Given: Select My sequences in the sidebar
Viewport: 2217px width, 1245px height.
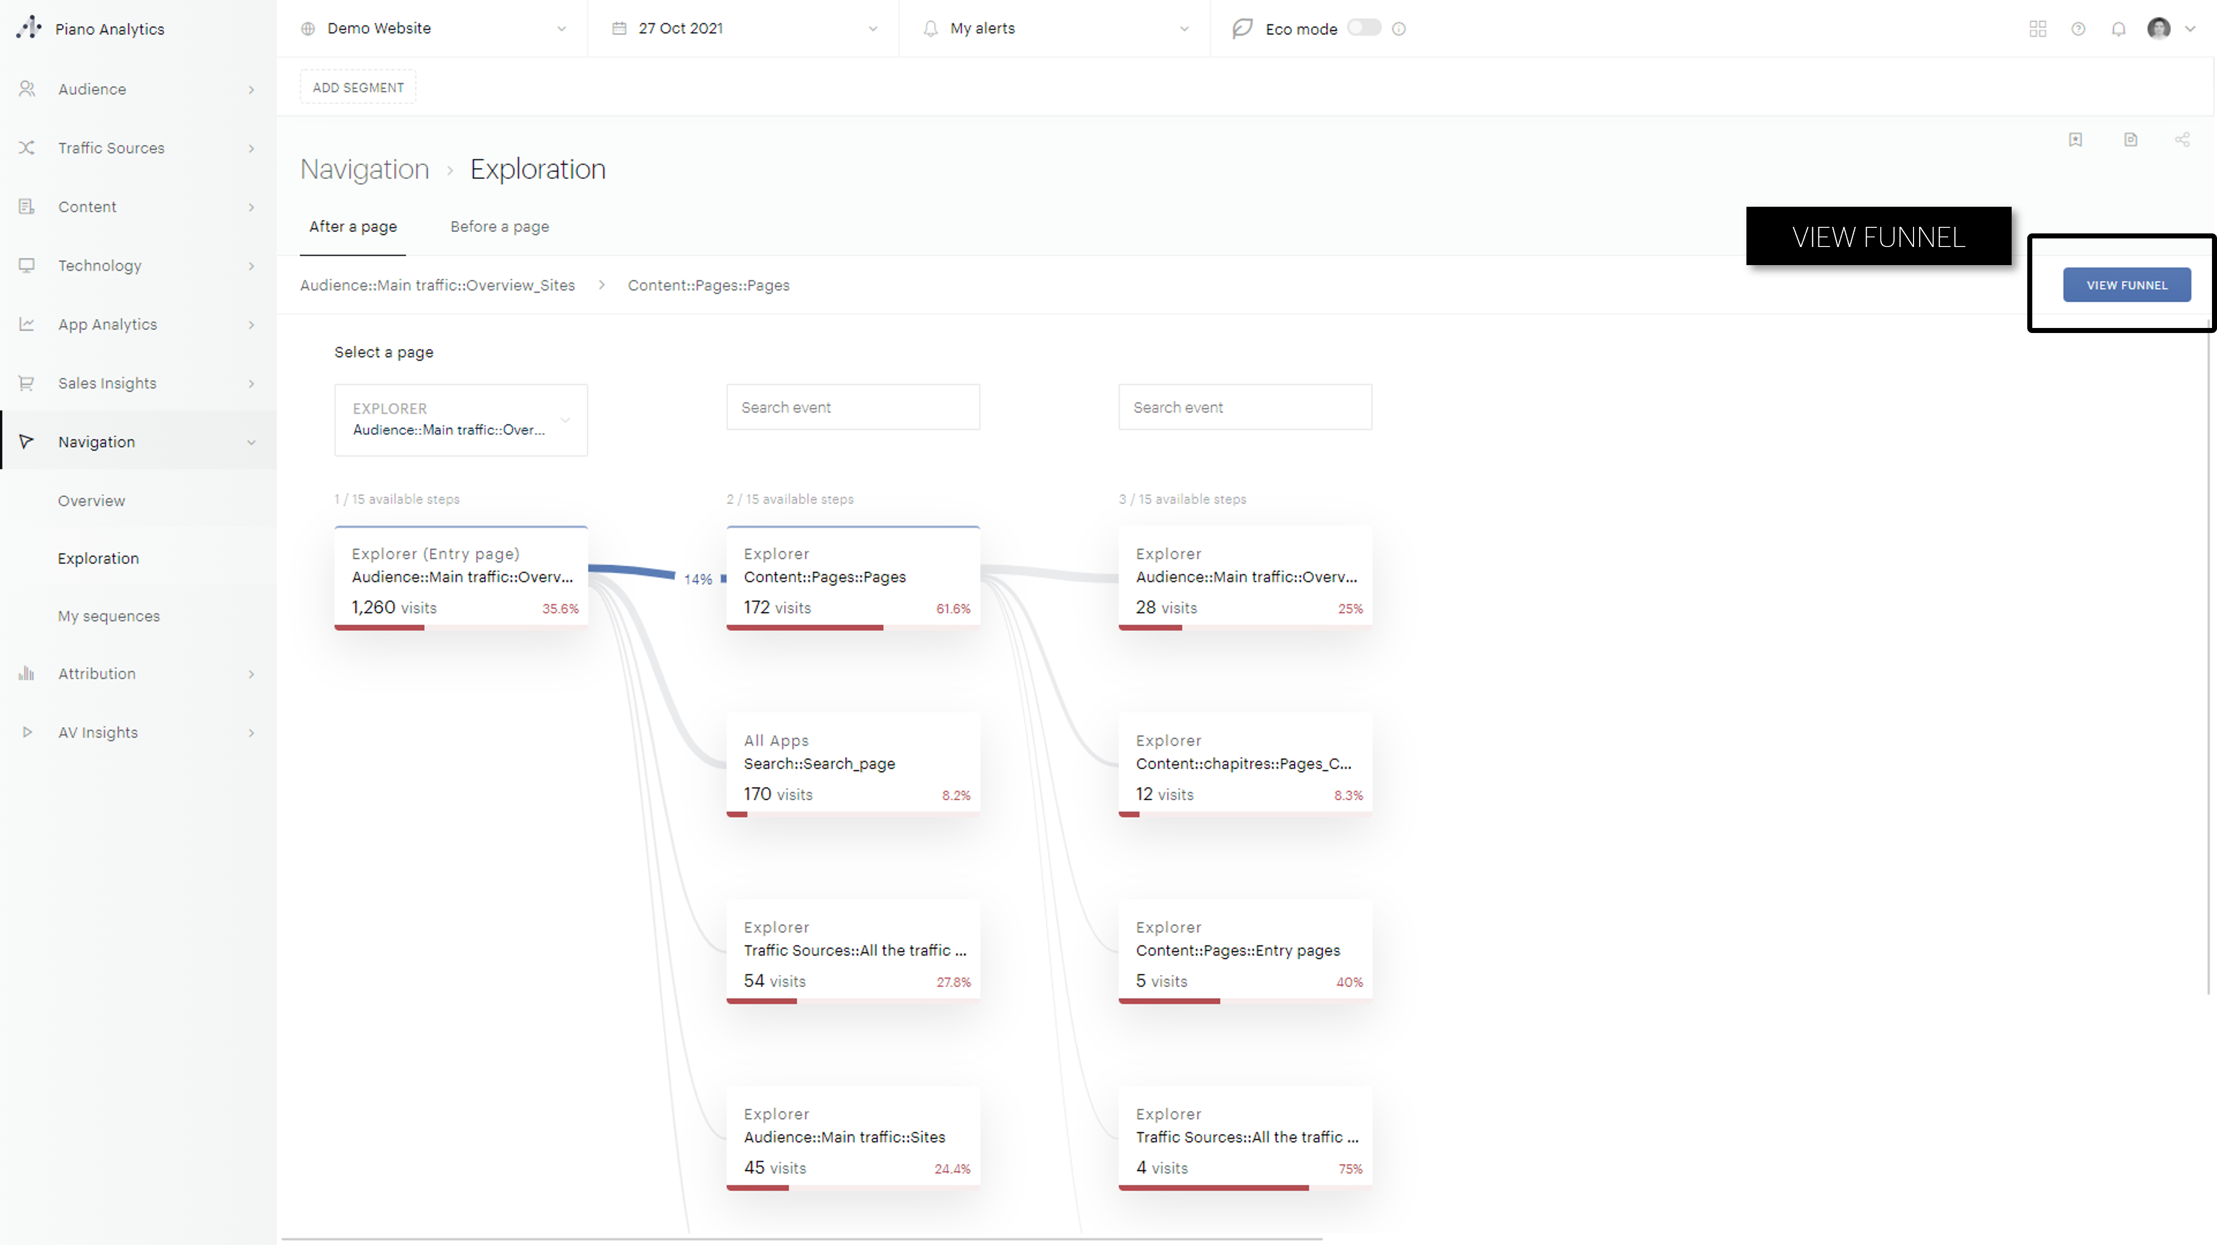Looking at the screenshot, I should point(108,615).
